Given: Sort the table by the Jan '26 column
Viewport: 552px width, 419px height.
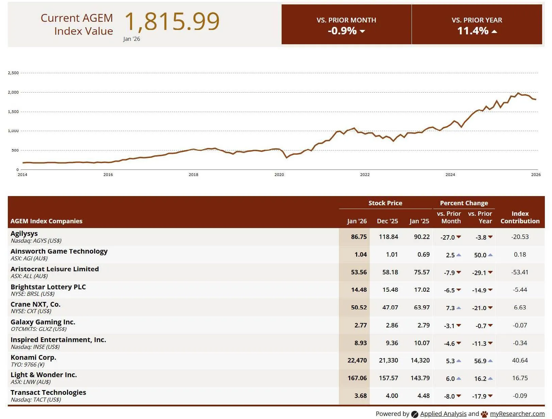Looking at the screenshot, I should coord(357,221).
